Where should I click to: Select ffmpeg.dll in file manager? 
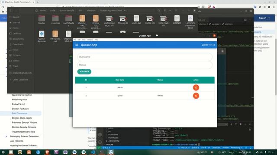click(x=123, y=20)
